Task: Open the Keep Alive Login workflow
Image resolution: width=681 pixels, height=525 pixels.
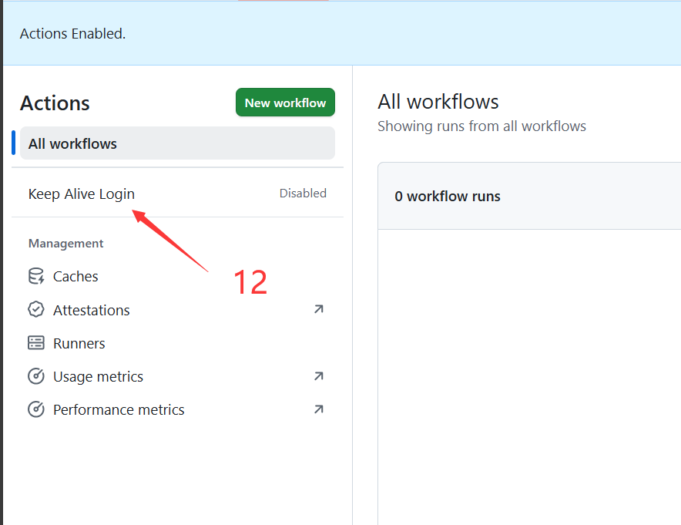Action: click(x=82, y=194)
